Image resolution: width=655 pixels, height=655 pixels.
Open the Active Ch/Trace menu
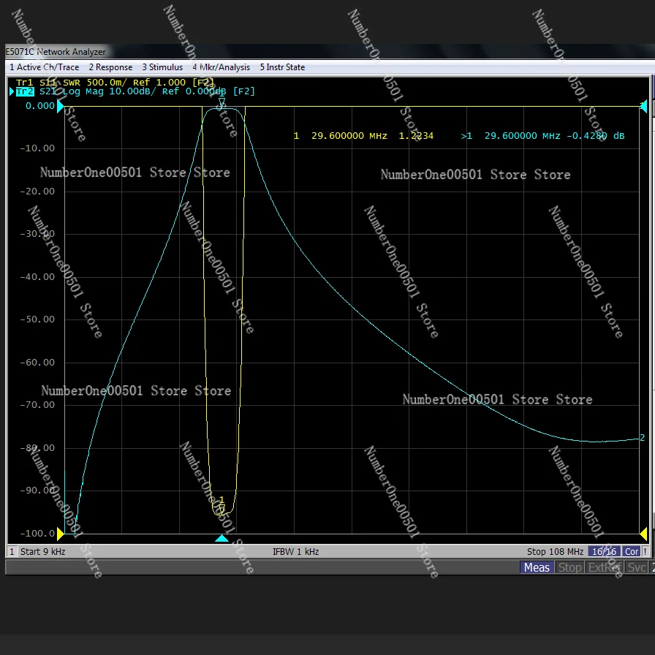pos(44,67)
